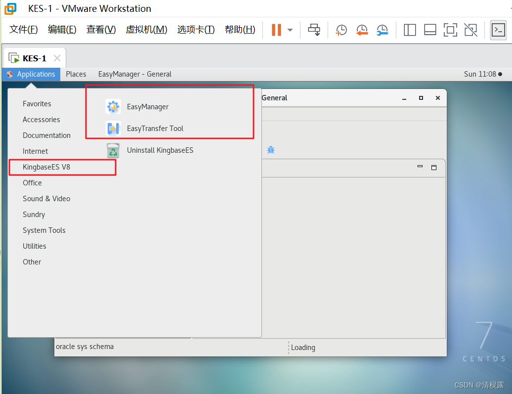Screen dimensions: 512x394
Task: Minimize the EasyManager General window
Action: (x=404, y=98)
